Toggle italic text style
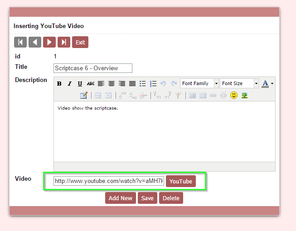This screenshot has width=296, height=231. [69, 84]
